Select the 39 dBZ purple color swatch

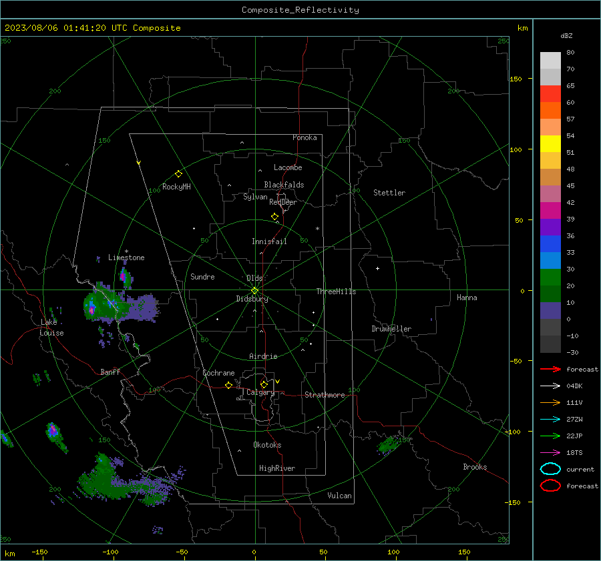tap(550, 227)
